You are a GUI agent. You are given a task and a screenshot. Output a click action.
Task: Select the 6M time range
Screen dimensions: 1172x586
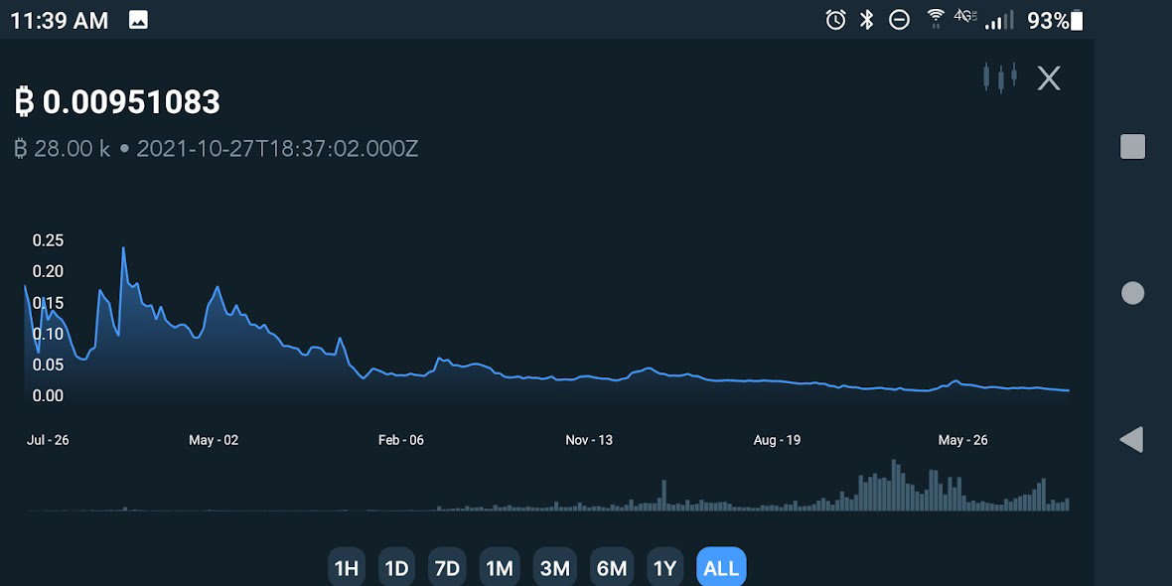point(612,568)
